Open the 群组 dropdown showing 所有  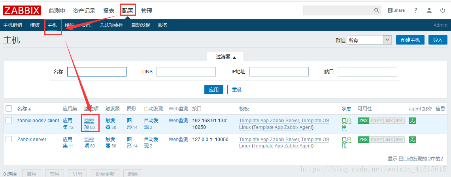369,40
